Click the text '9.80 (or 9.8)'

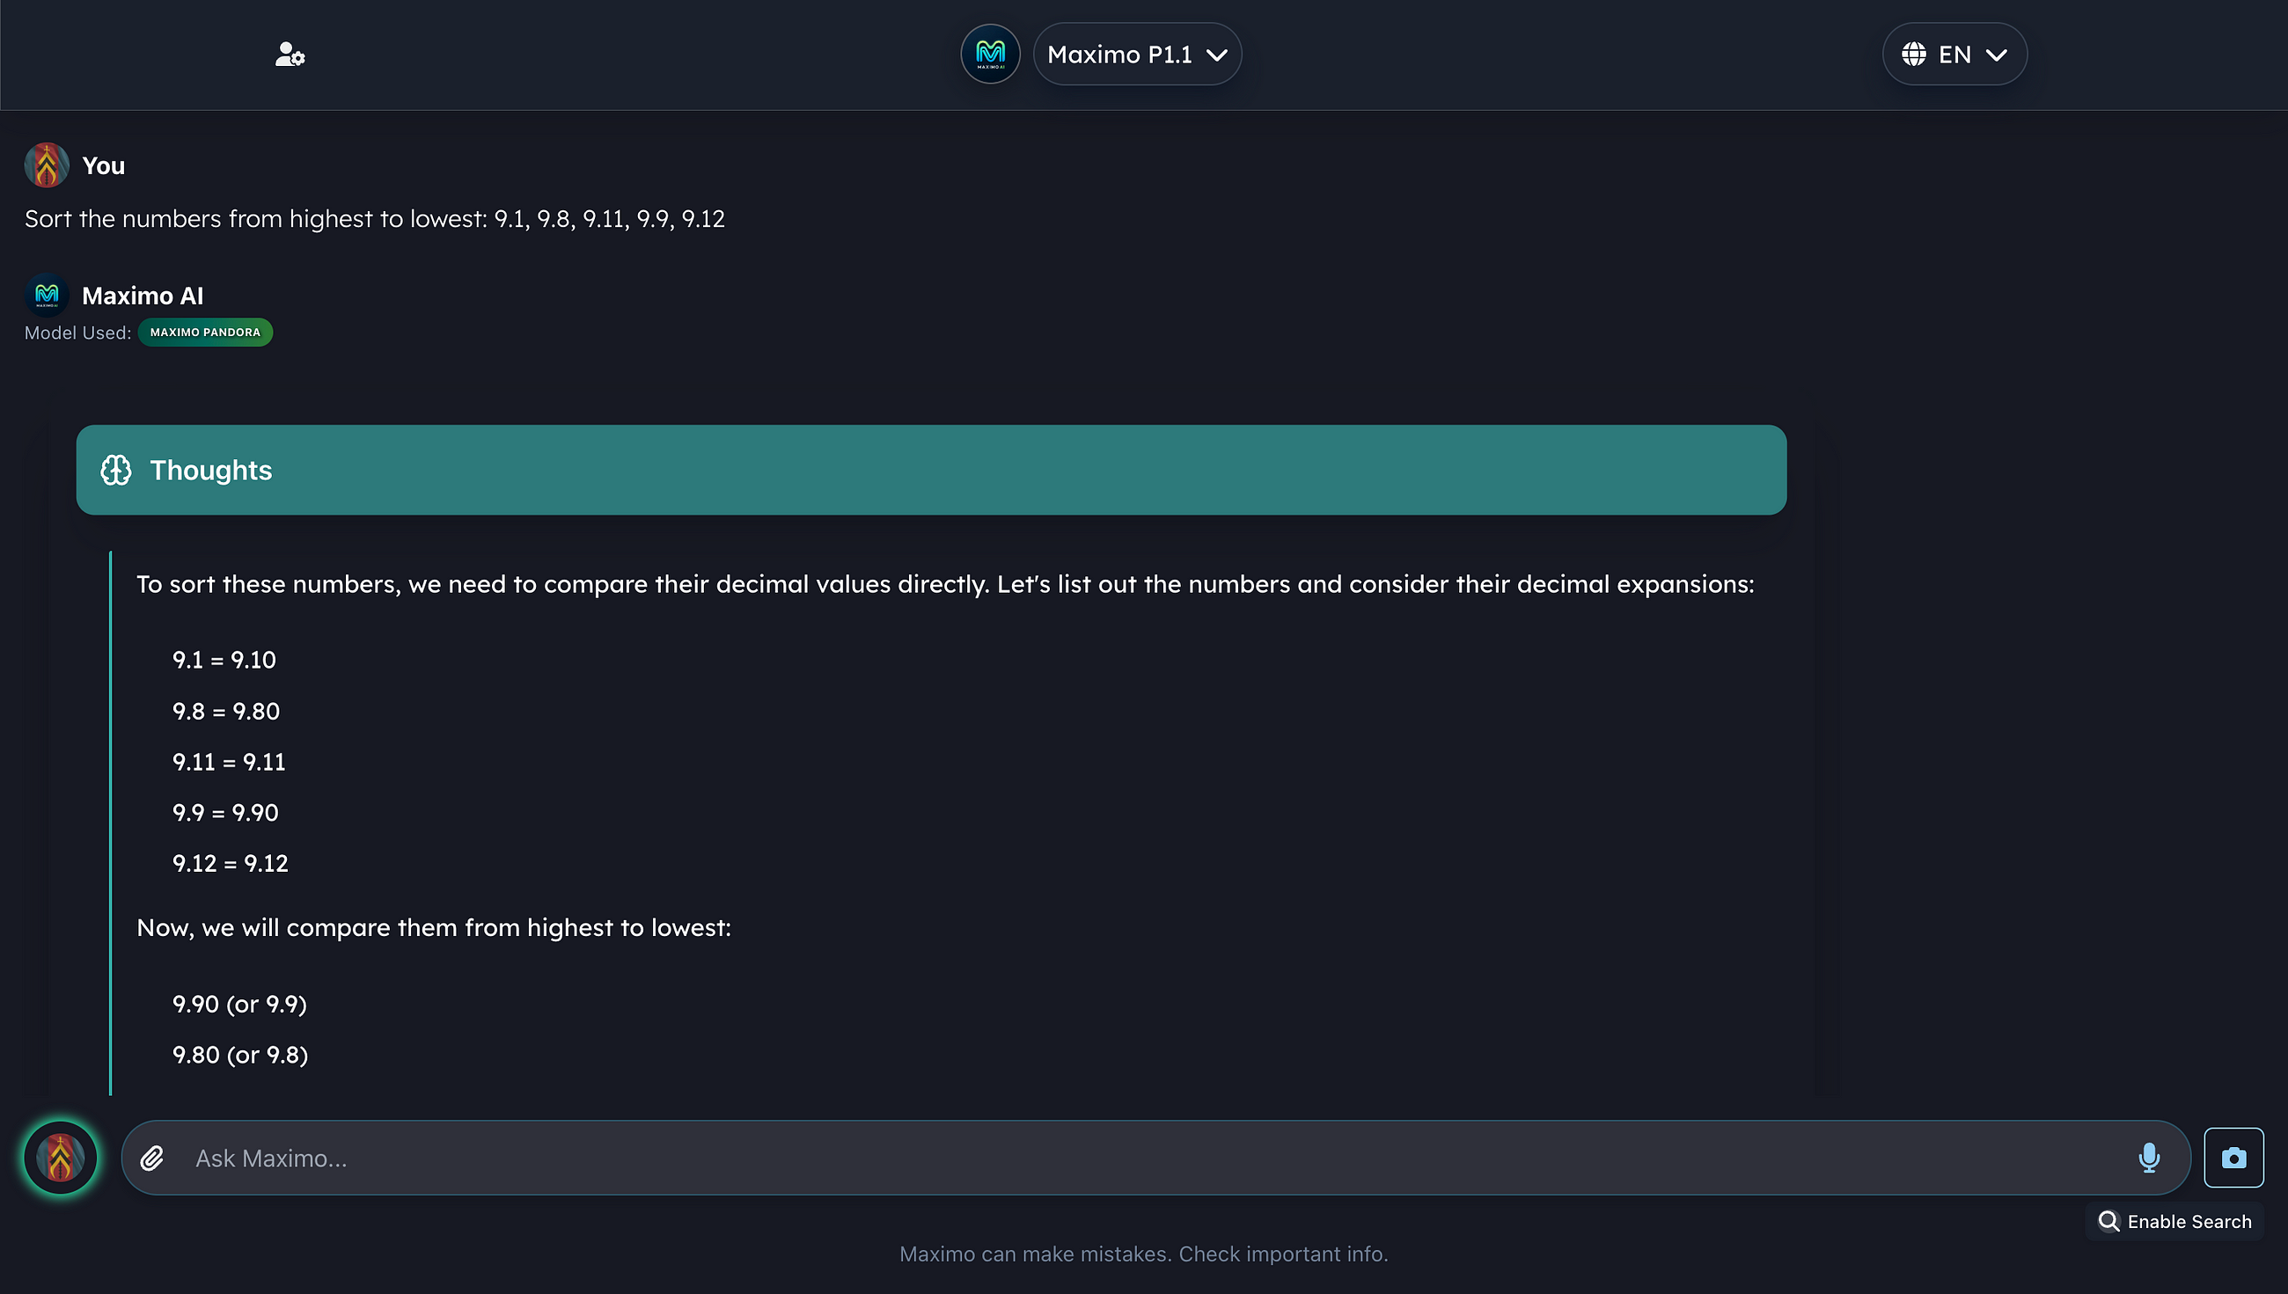pos(240,1055)
